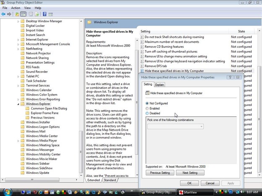
Task: Expand the Quick Launch overflow chevron
Action: tap(132, 191)
